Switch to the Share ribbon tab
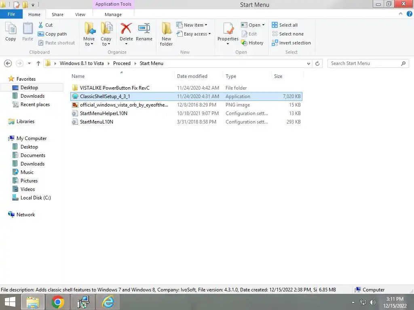The height and width of the screenshot is (310, 414). (57, 15)
